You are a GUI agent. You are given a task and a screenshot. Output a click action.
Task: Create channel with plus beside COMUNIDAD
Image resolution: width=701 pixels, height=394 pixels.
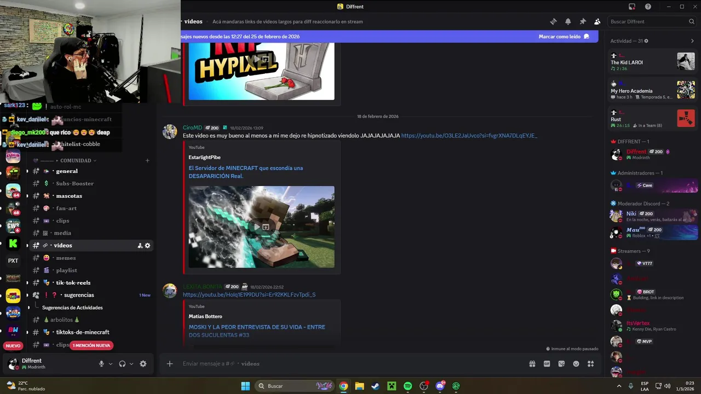(x=147, y=160)
